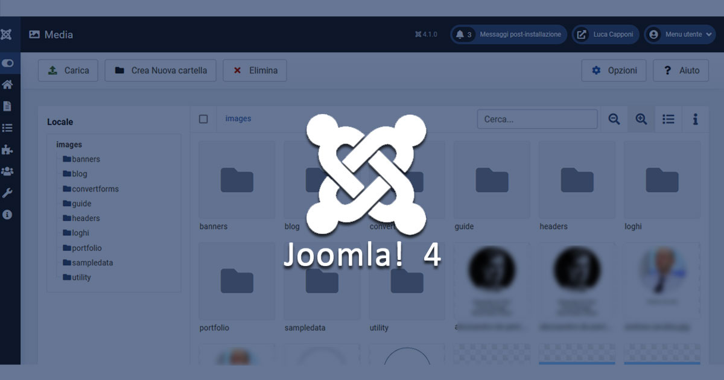The width and height of the screenshot is (724, 380).
Task: Open the System wrench sidebar icon
Action: pyautogui.click(x=7, y=193)
